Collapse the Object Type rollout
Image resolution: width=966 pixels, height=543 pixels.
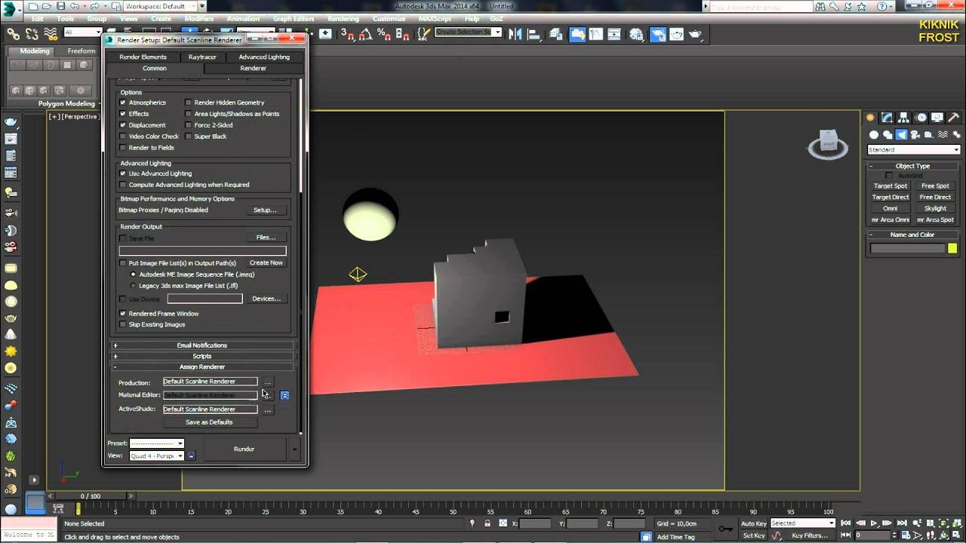pos(912,166)
